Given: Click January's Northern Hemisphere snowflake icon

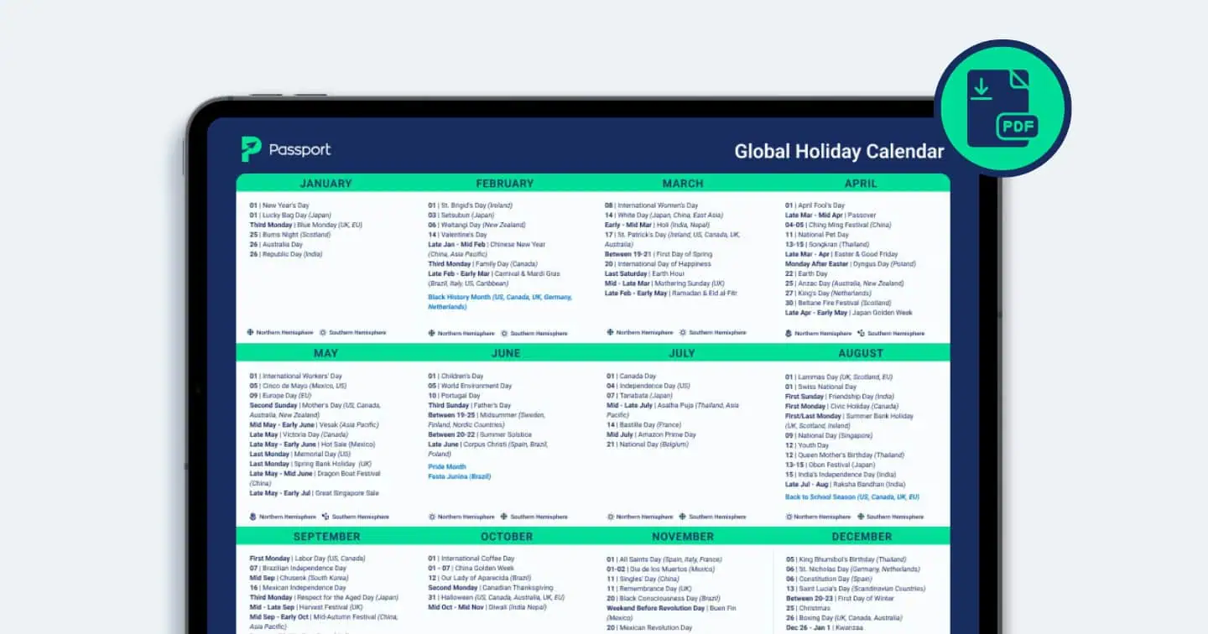Looking at the screenshot, I should click(250, 332).
